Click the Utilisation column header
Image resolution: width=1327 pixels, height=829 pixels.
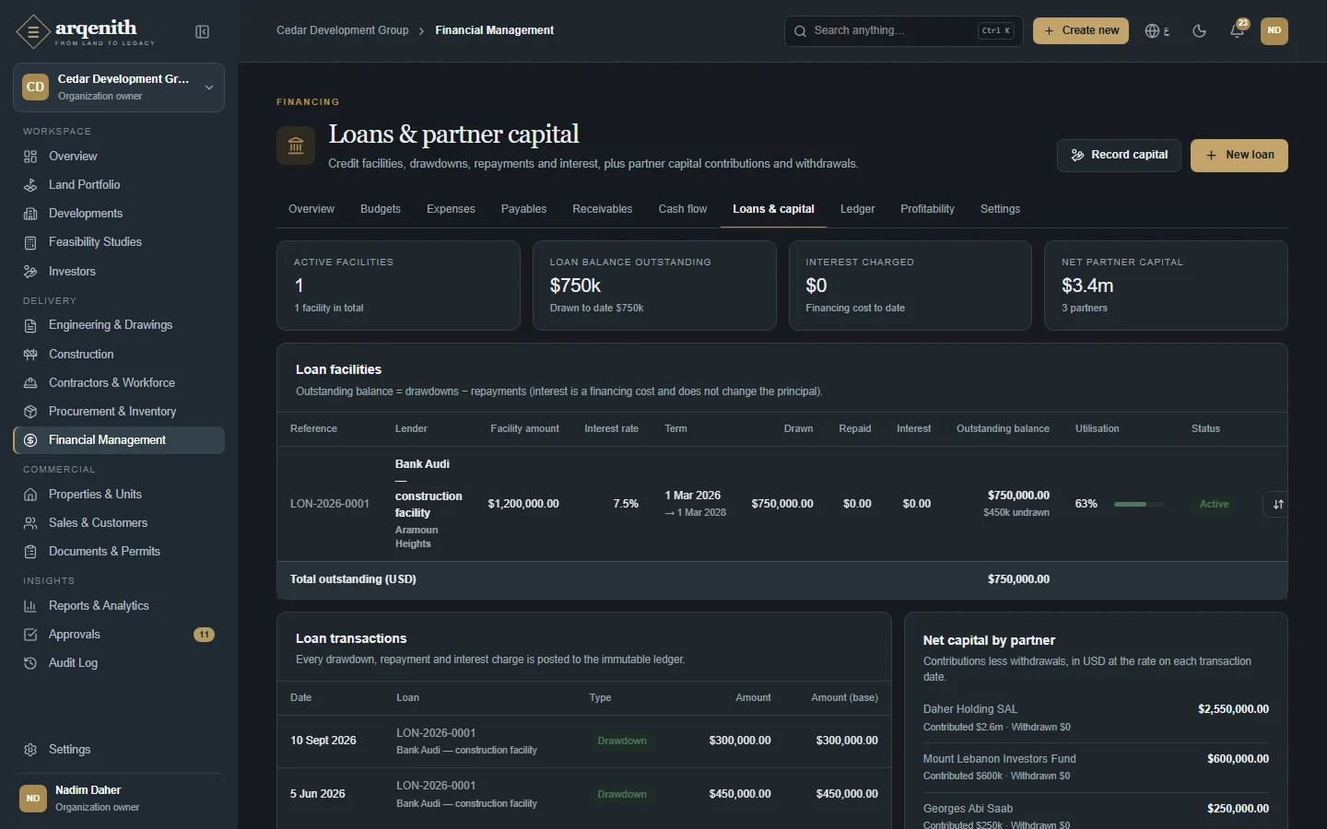pos(1097,429)
